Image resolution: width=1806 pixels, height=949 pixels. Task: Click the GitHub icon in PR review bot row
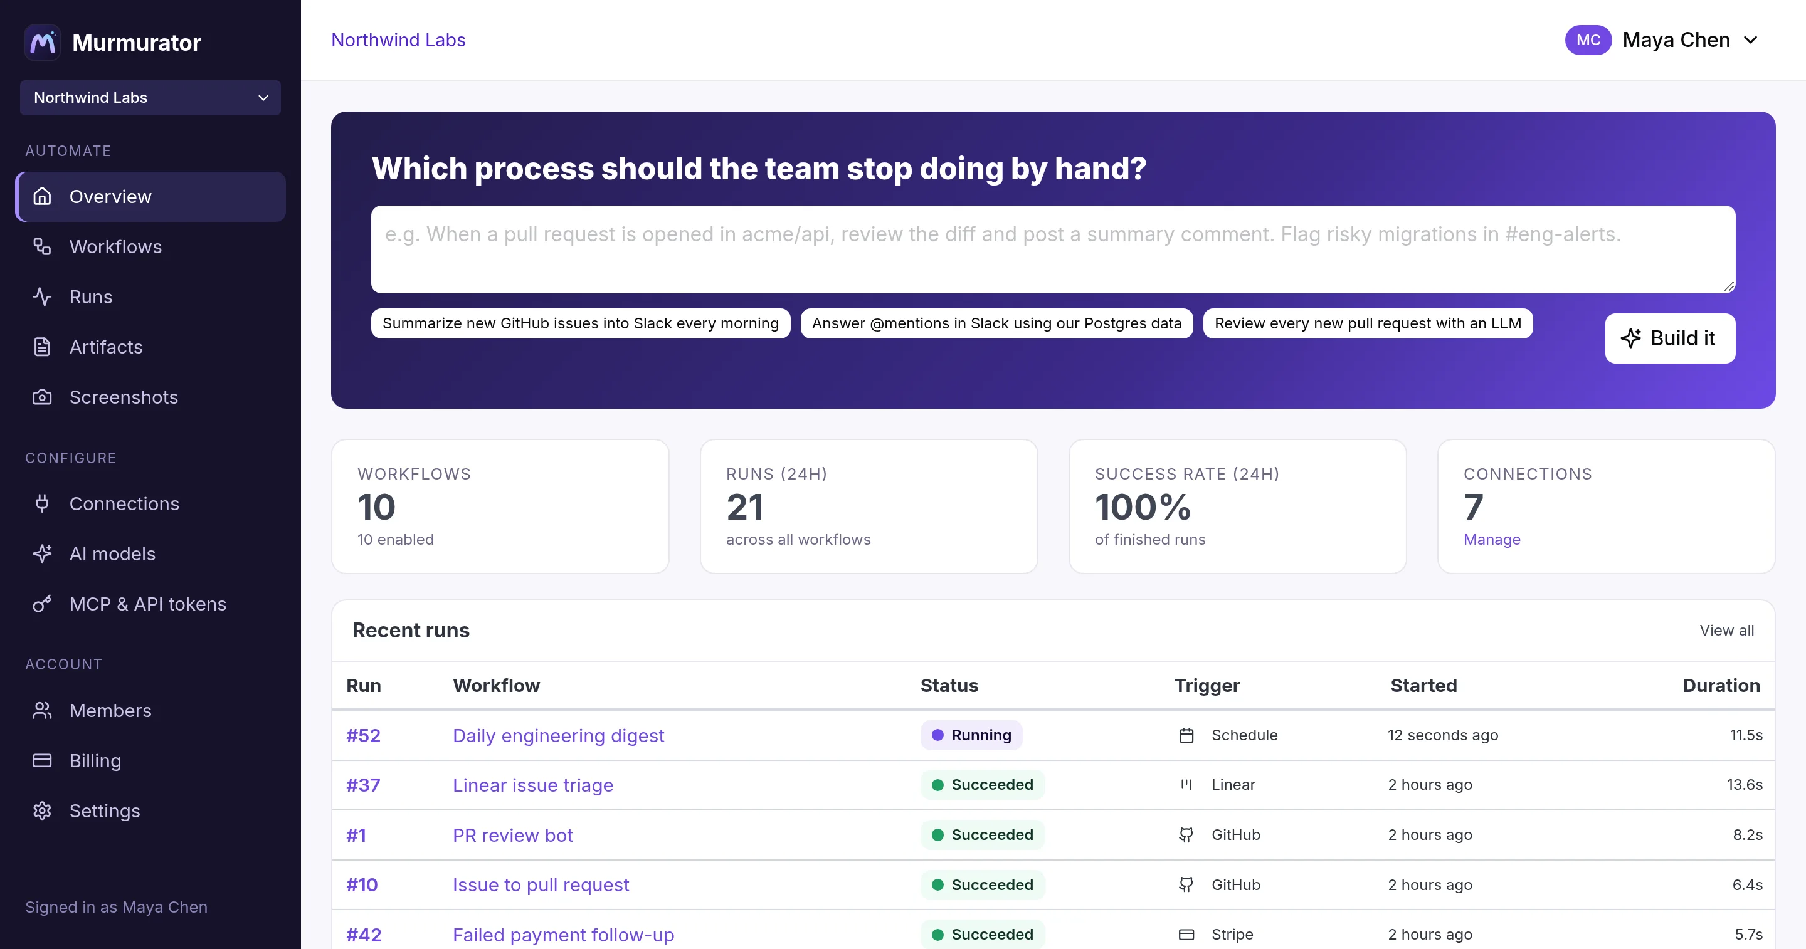1186,835
